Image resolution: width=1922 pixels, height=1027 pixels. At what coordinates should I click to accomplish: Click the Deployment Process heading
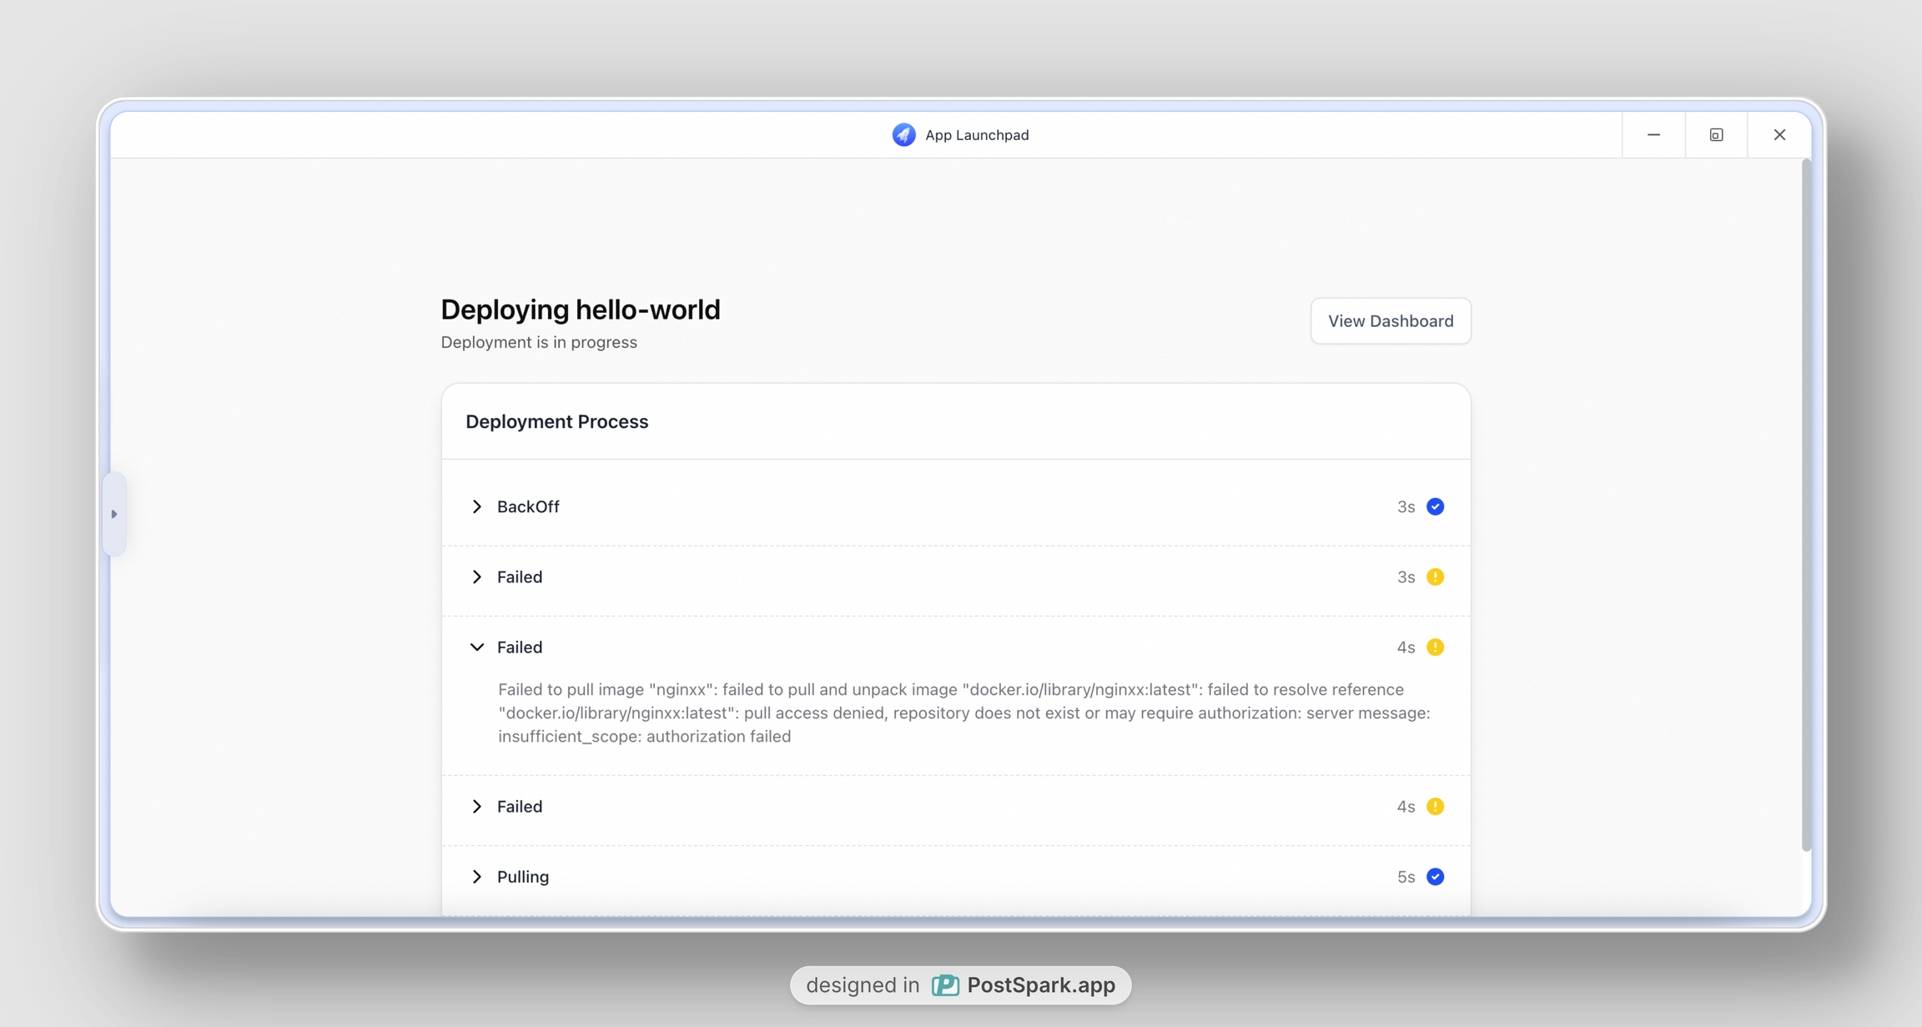[x=556, y=421]
